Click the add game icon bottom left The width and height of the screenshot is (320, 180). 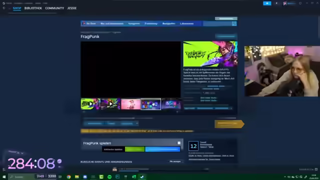[x=4, y=169]
